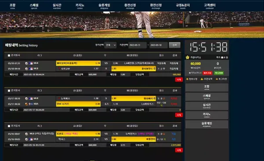This screenshot has width=264, height=161.
Task: Click the gold star member-level icon
Action: pos(187,58)
